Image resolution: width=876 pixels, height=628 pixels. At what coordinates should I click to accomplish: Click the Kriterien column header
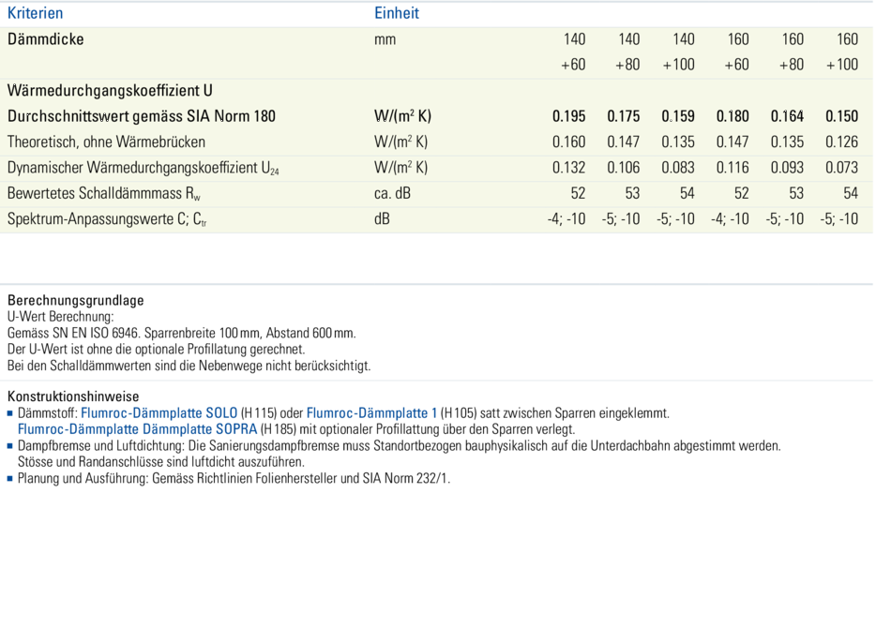(x=36, y=13)
